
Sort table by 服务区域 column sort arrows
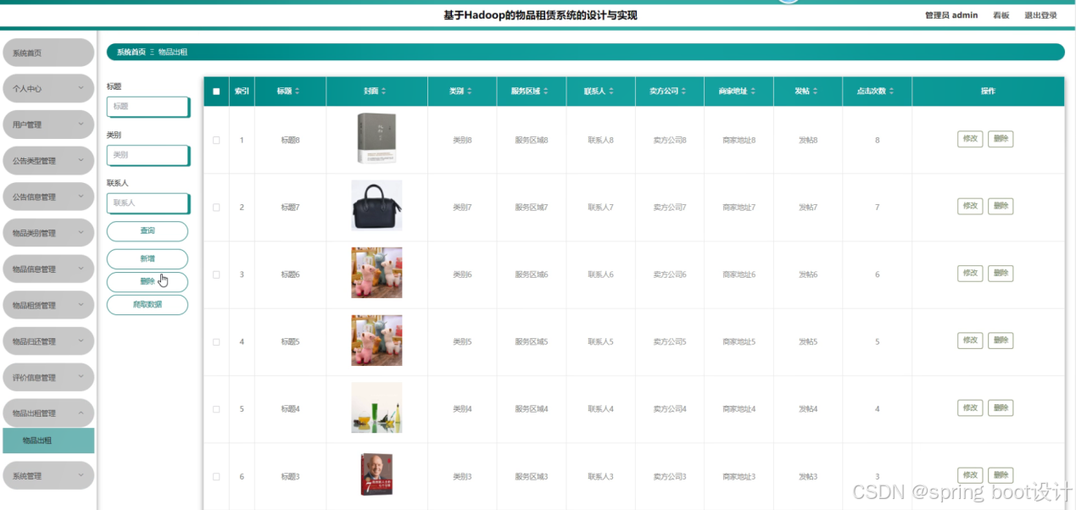(546, 91)
